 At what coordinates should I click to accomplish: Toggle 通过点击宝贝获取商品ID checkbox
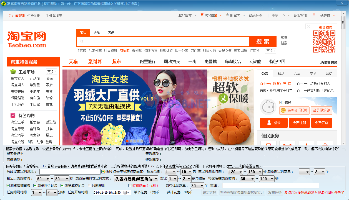(103, 171)
